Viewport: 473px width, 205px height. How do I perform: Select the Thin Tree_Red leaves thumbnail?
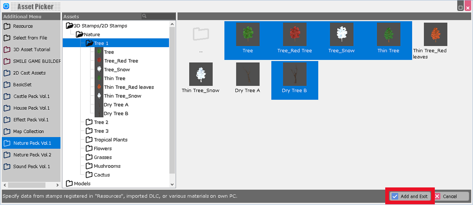(435, 34)
